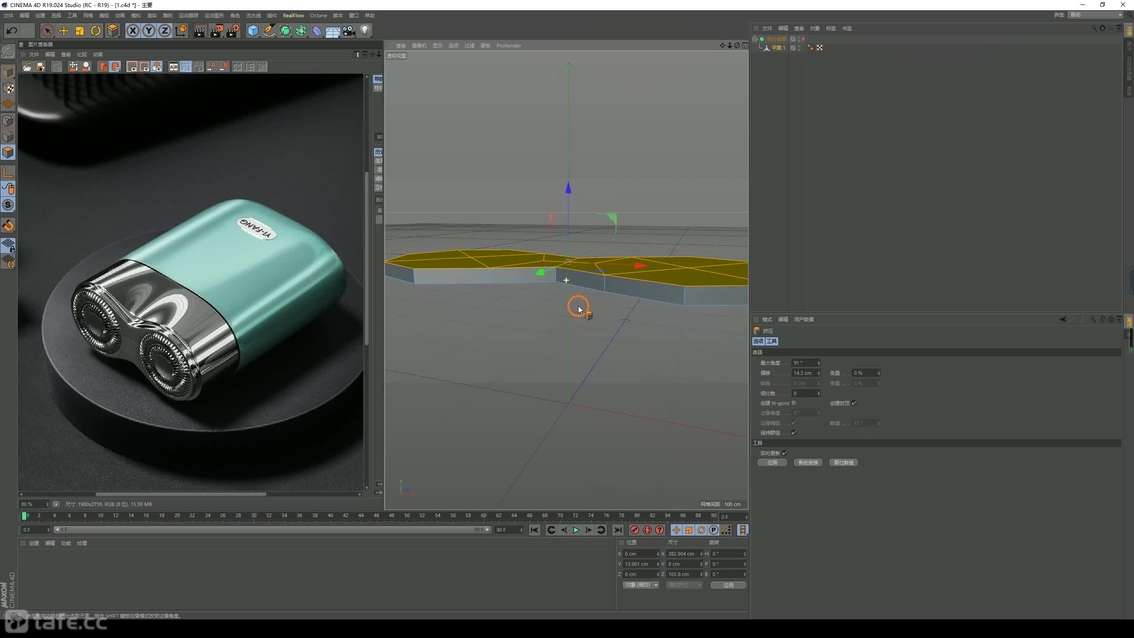Open the 对象 (相对) coordinate dropdown
Screen dimensions: 1134x638
[641, 585]
